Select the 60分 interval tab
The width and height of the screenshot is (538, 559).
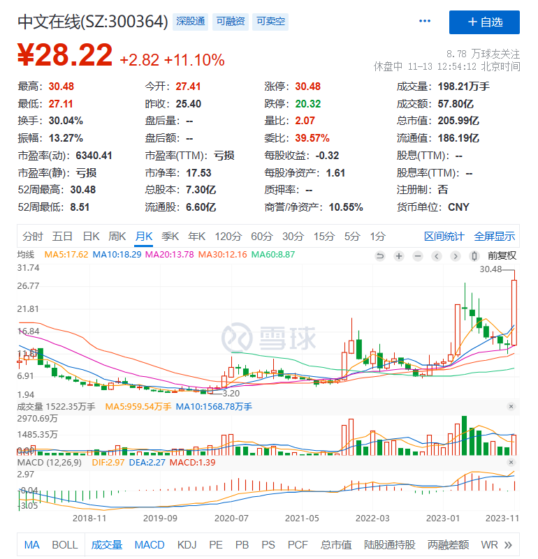pos(262,237)
